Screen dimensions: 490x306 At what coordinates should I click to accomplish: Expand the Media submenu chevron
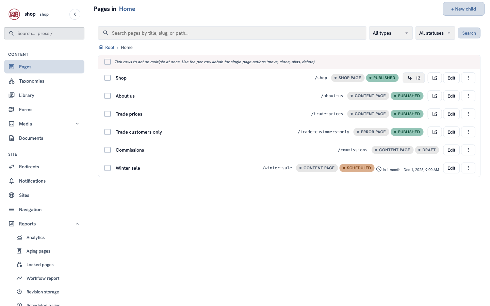point(77,124)
